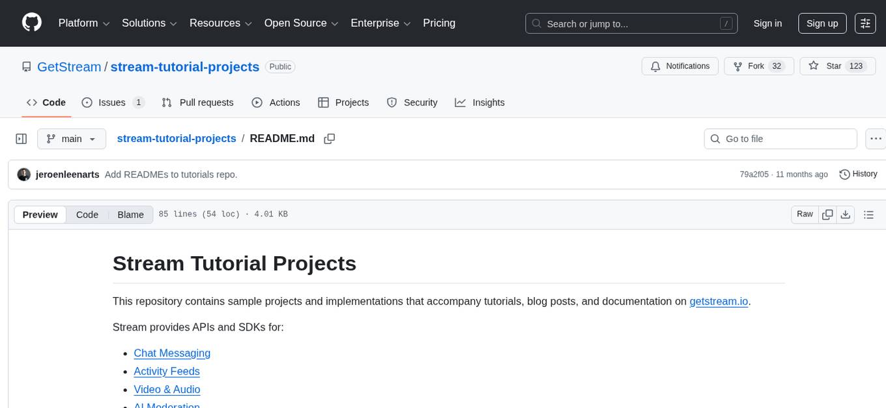Viewport: 886px width, 408px height.
Task: Copy the README.md file path
Action: point(329,139)
